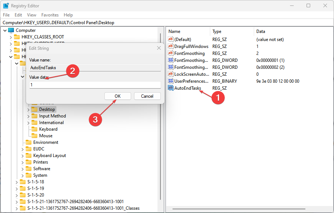The height and width of the screenshot is (213, 334).
Task: Click the string icon beside DragFullWindows
Action: coord(171,46)
